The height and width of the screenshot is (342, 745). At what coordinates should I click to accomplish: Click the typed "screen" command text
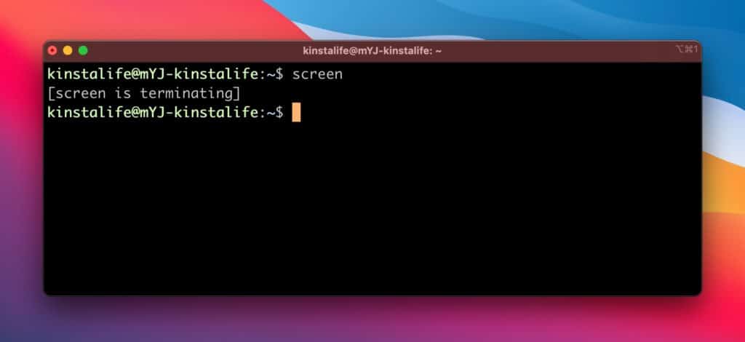(x=317, y=74)
